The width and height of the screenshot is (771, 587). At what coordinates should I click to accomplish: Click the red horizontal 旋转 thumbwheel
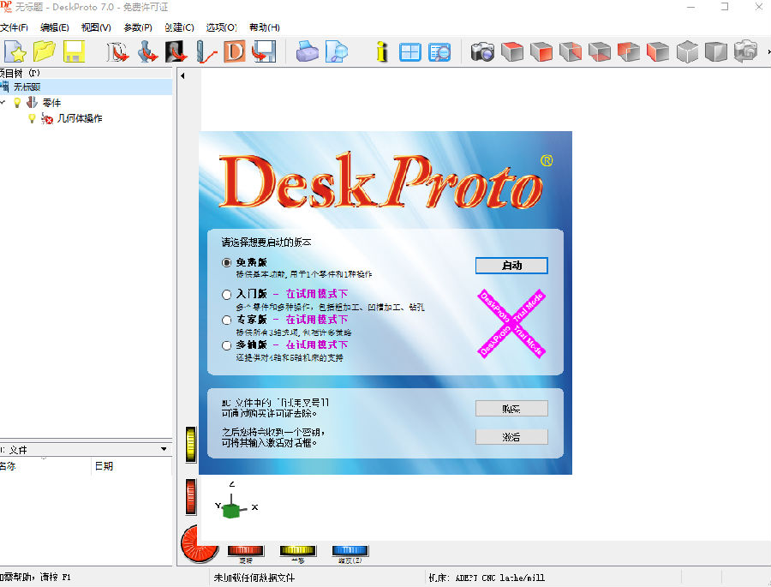[245, 551]
